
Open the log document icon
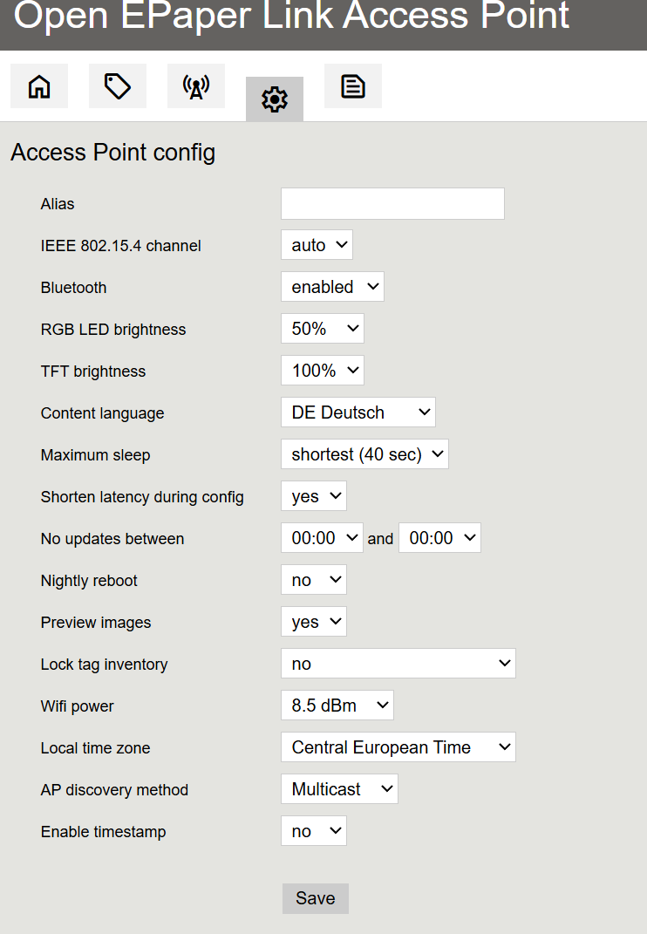coord(352,85)
